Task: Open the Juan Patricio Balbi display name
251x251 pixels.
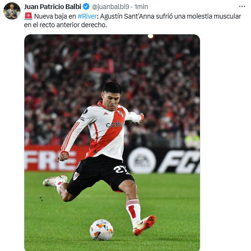Action: tap(52, 7)
